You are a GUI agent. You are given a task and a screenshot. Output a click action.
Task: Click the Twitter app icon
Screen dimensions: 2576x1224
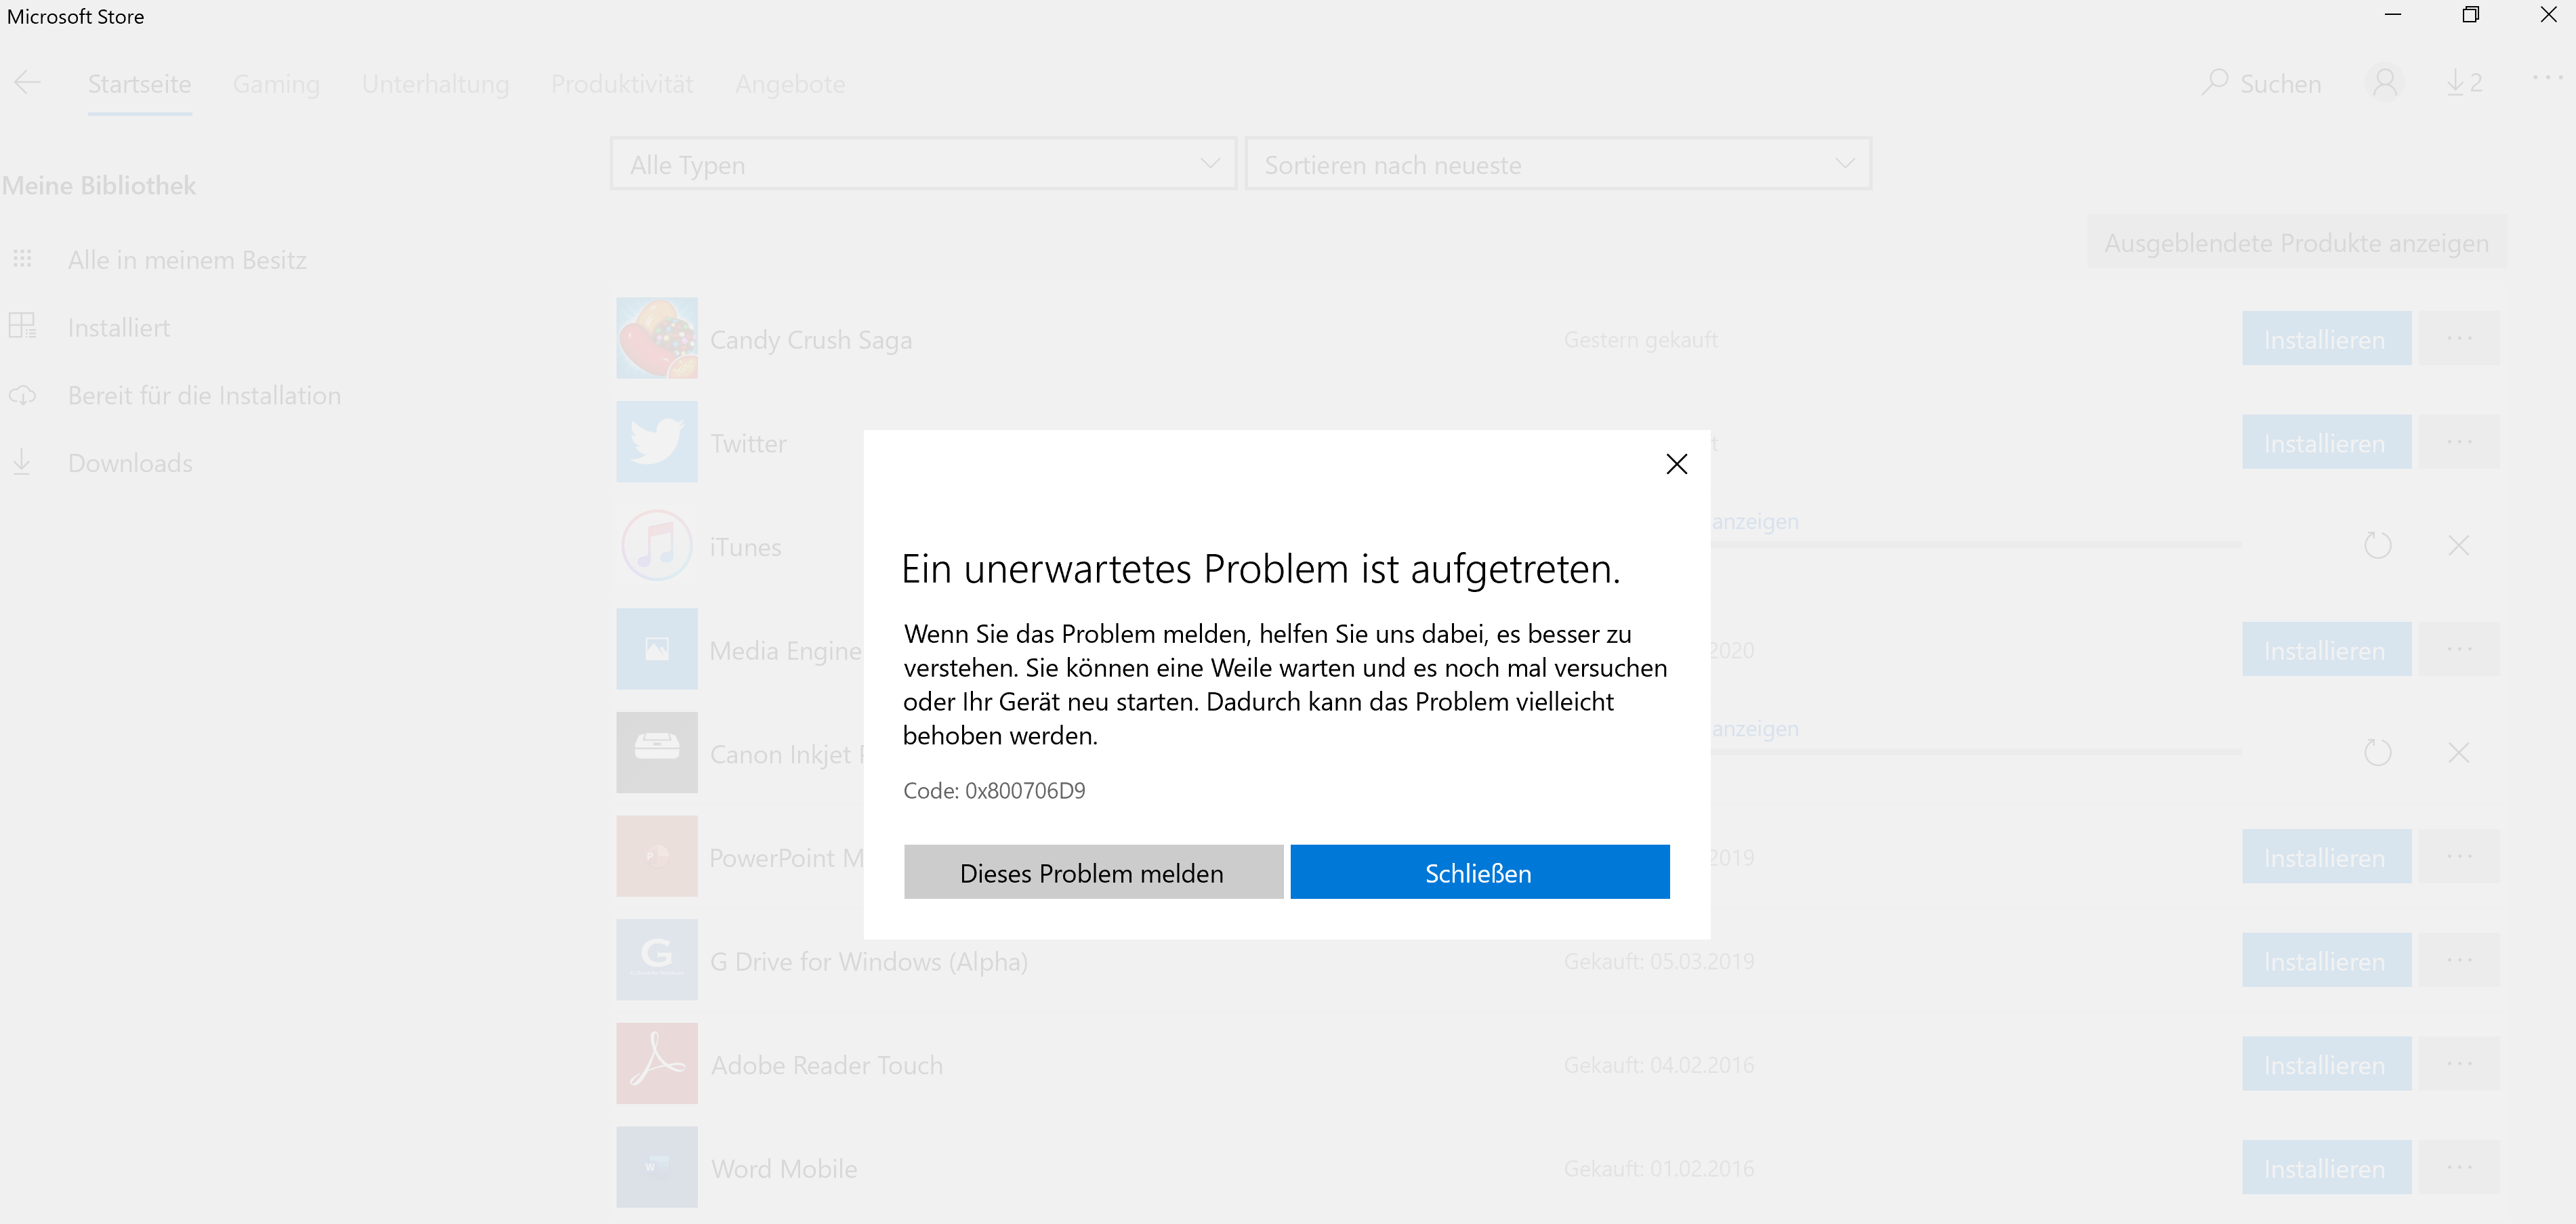click(656, 442)
